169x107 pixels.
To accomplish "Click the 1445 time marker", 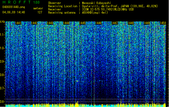I will point(82,23).
